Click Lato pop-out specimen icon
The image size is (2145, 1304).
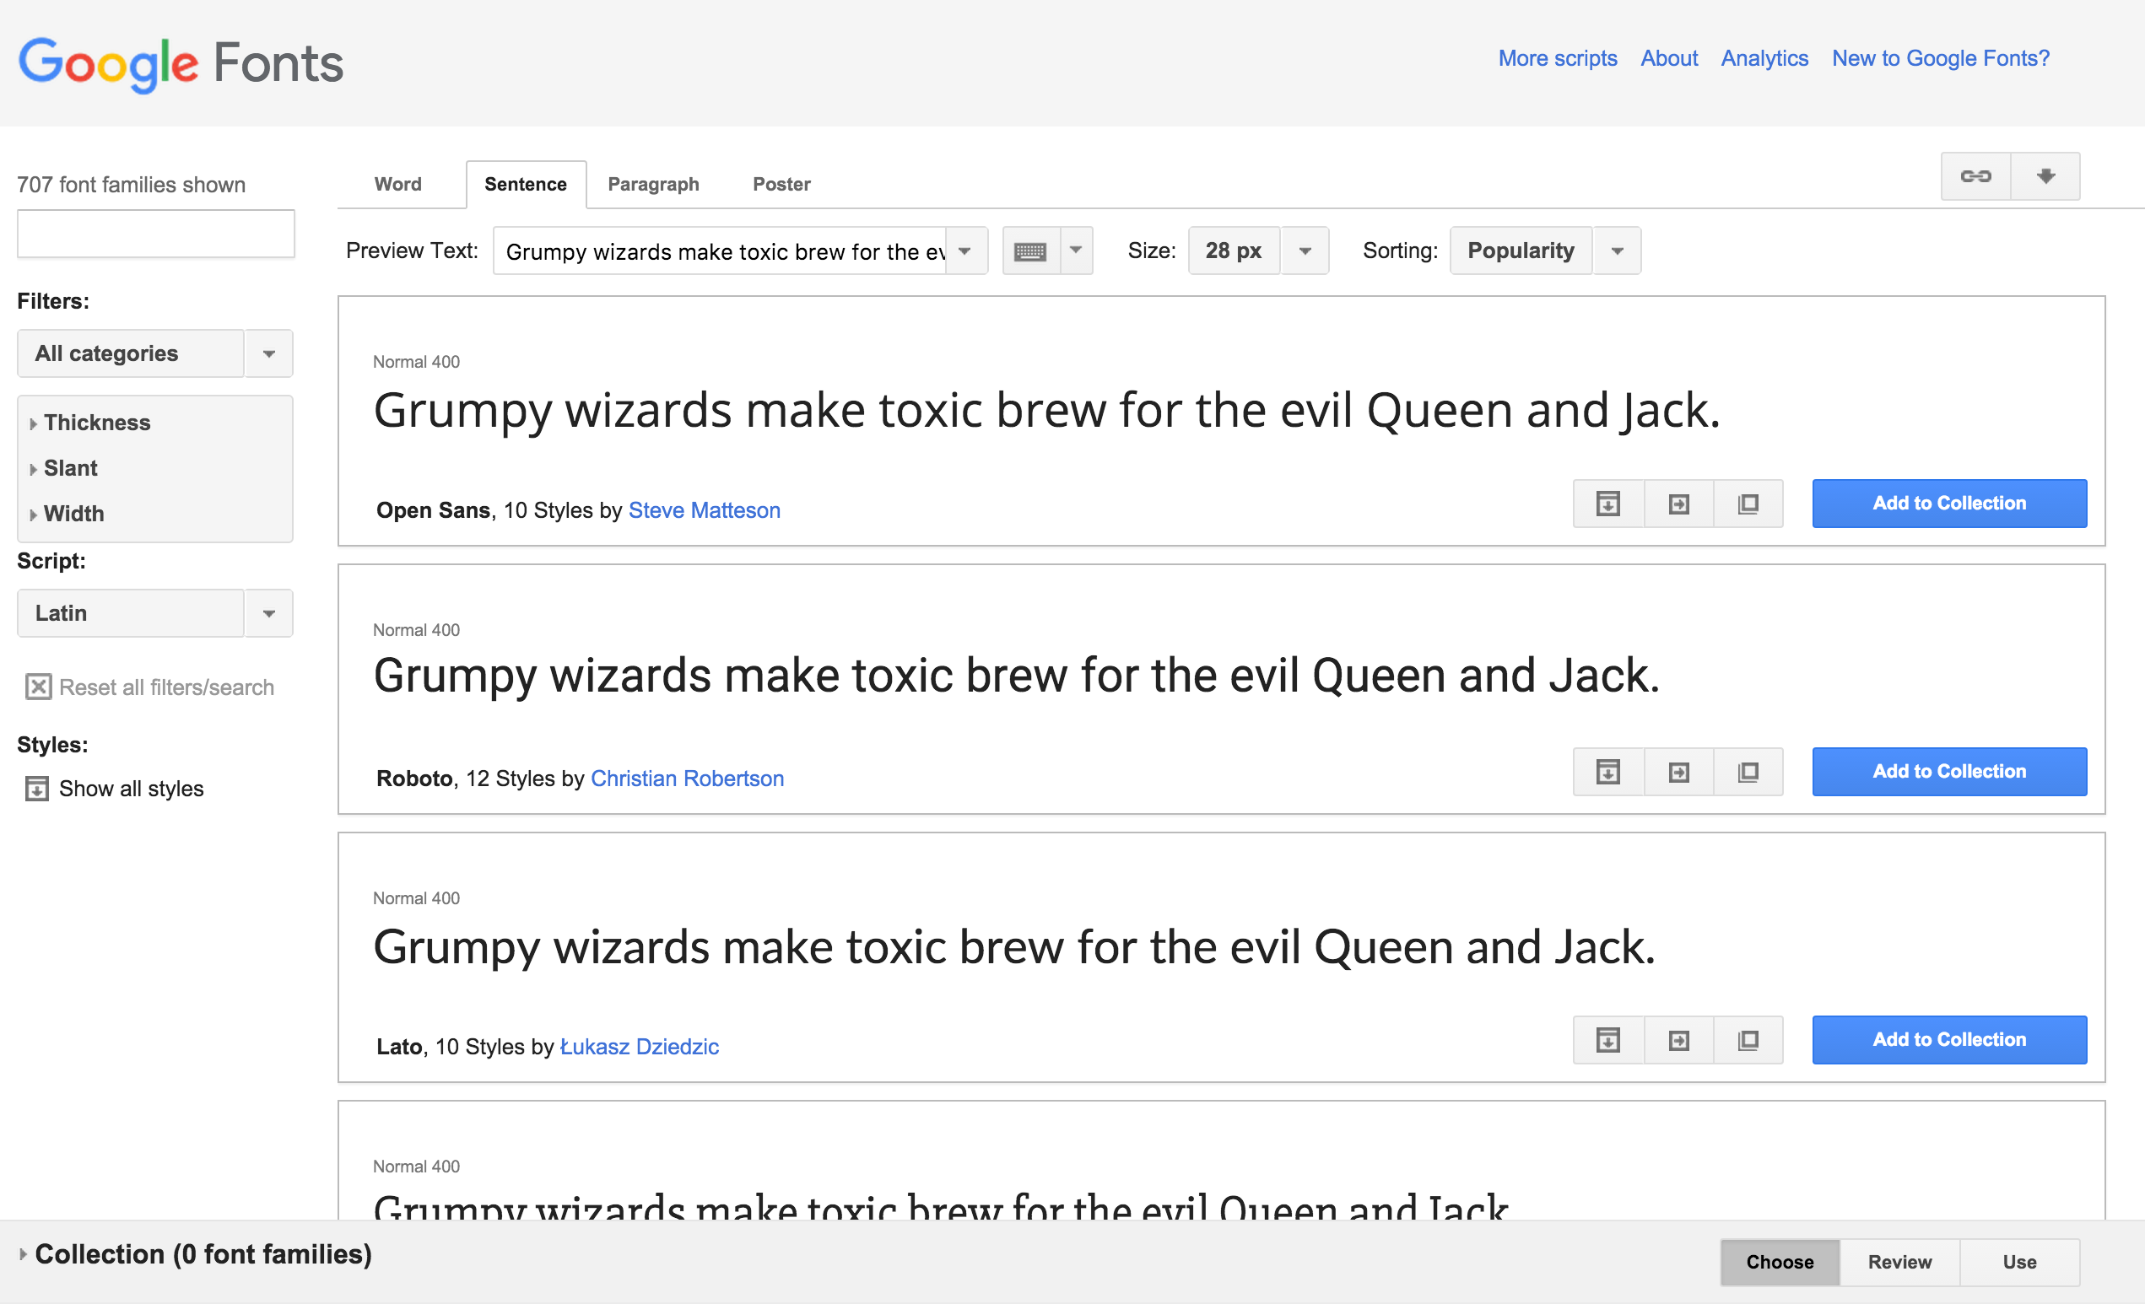(x=1748, y=1039)
